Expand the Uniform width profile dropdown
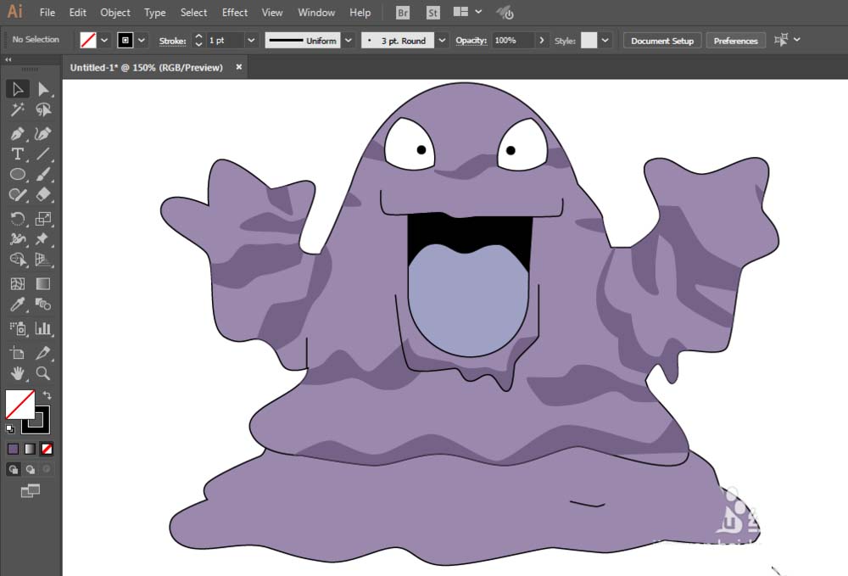This screenshot has height=576, width=848. click(348, 41)
